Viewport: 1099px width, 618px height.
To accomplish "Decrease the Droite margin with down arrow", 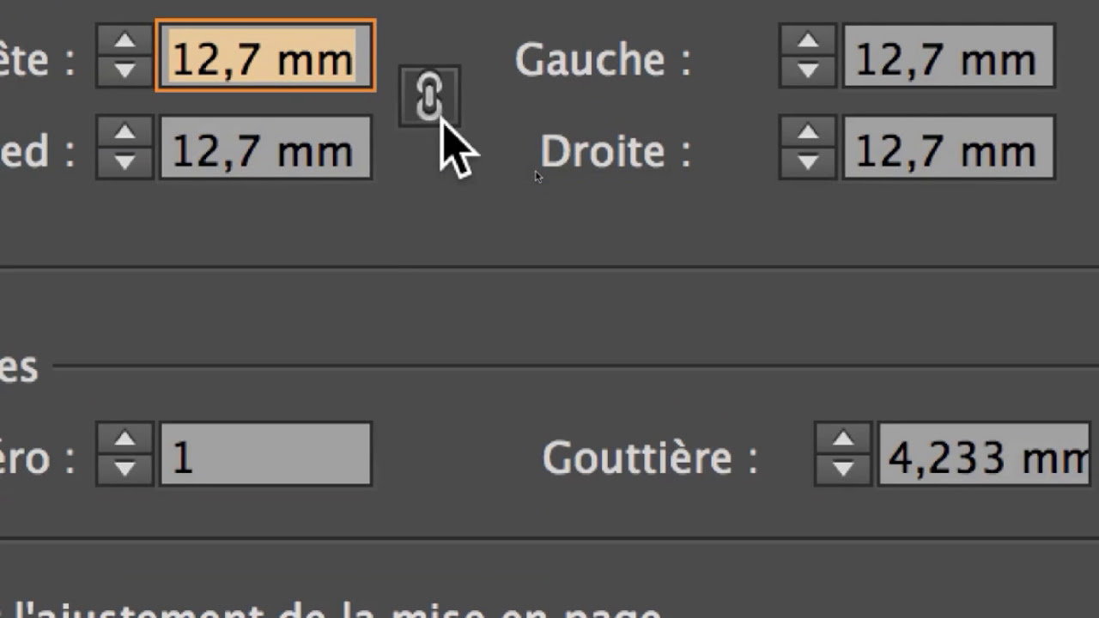I will pos(807,161).
